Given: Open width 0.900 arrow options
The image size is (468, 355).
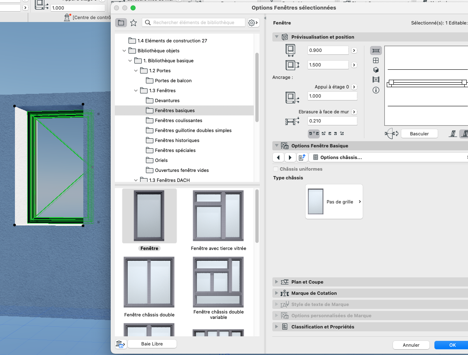Looking at the screenshot, I should coord(354,50).
